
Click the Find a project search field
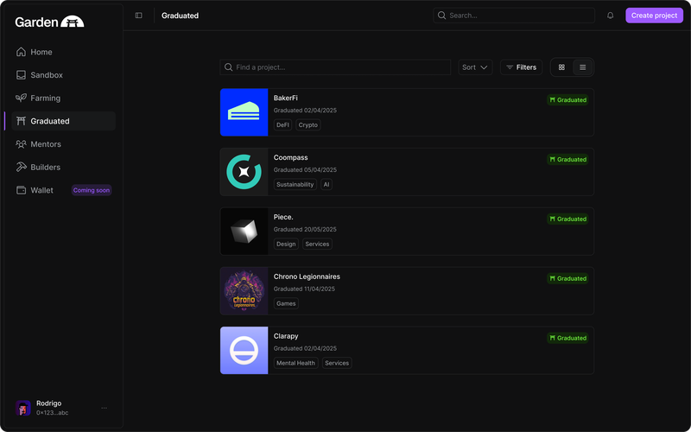point(337,67)
